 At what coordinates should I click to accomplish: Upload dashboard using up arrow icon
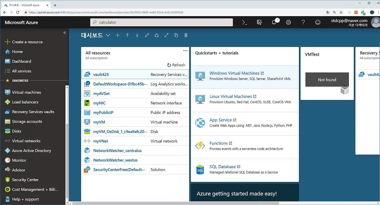pos(127,35)
